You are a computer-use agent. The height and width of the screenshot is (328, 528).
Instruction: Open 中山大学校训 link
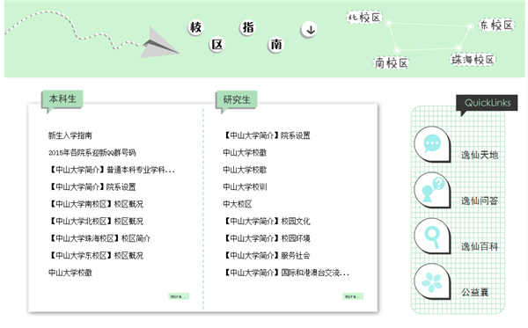point(245,187)
